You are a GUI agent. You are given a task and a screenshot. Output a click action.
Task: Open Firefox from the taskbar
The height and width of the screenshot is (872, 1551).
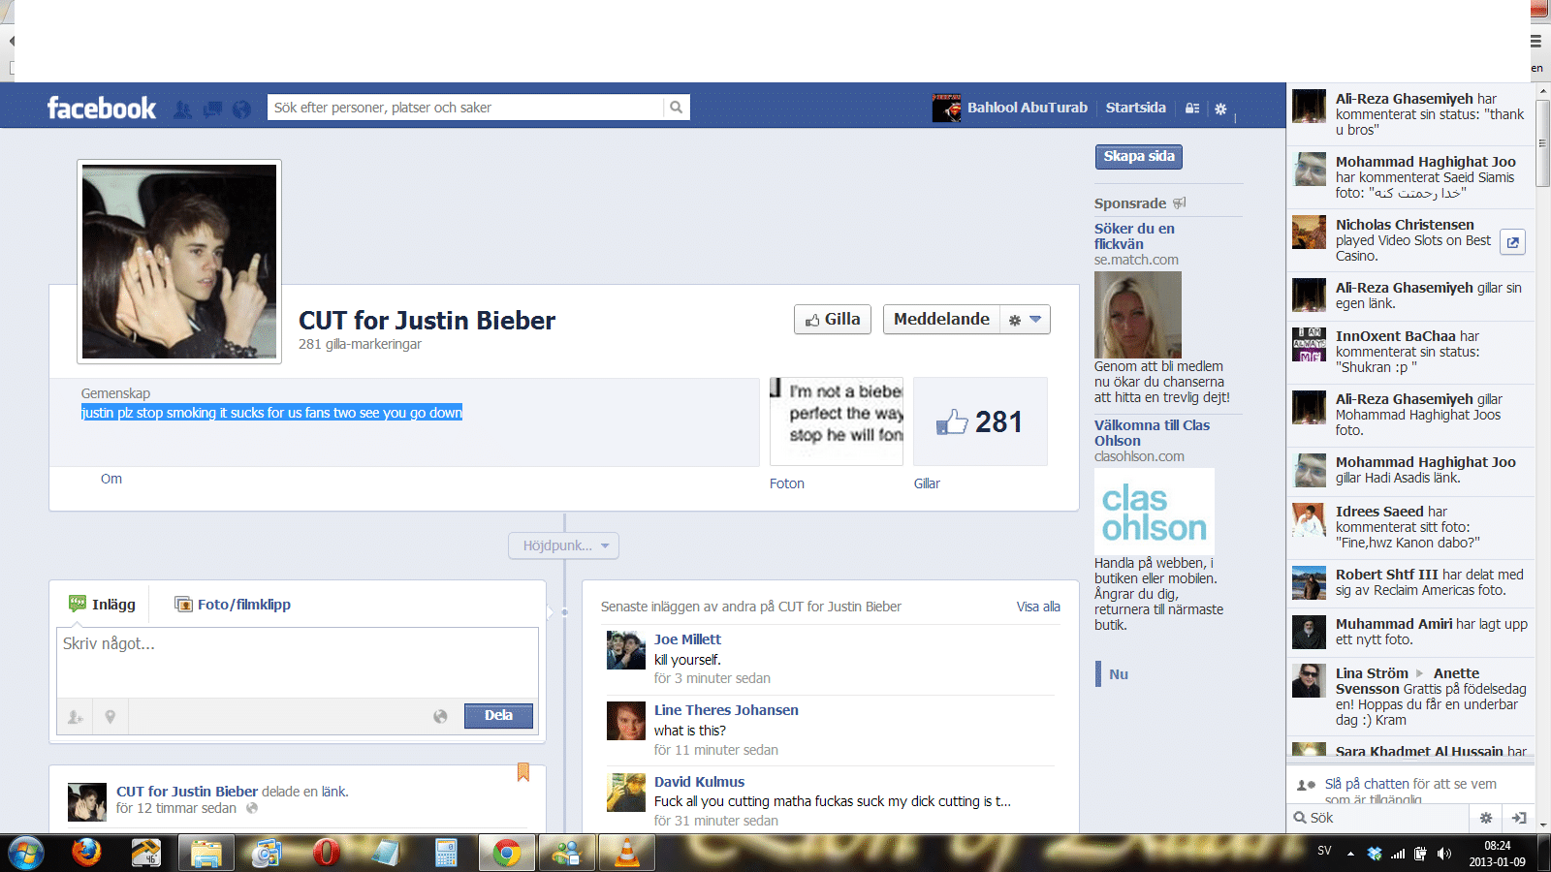(x=86, y=853)
